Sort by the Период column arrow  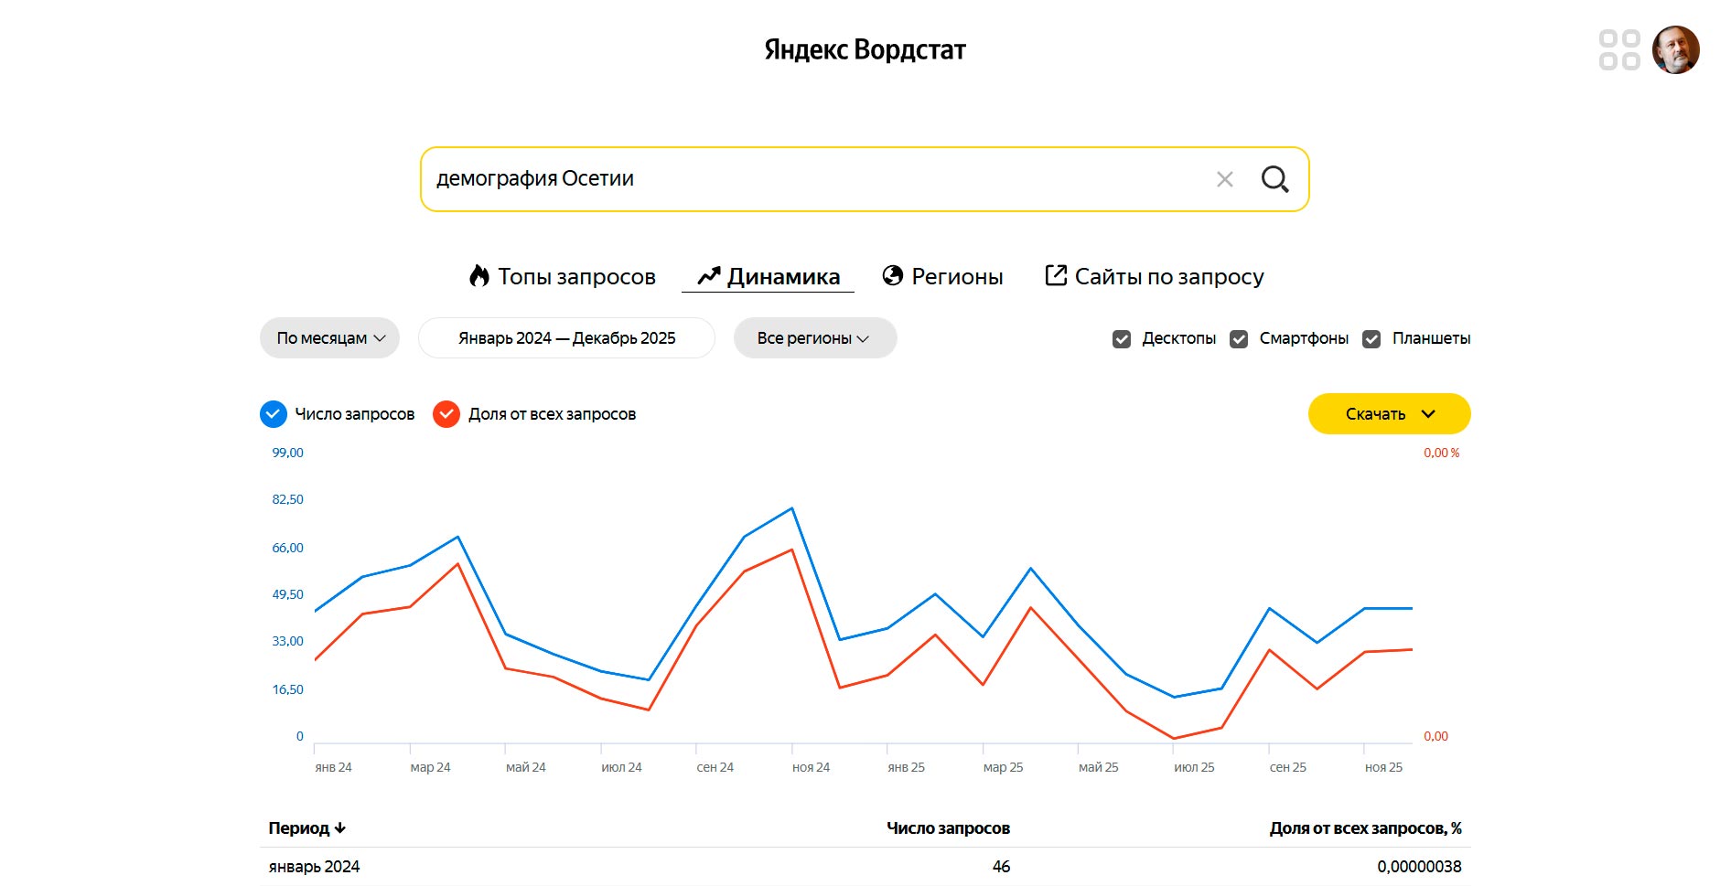point(340,828)
